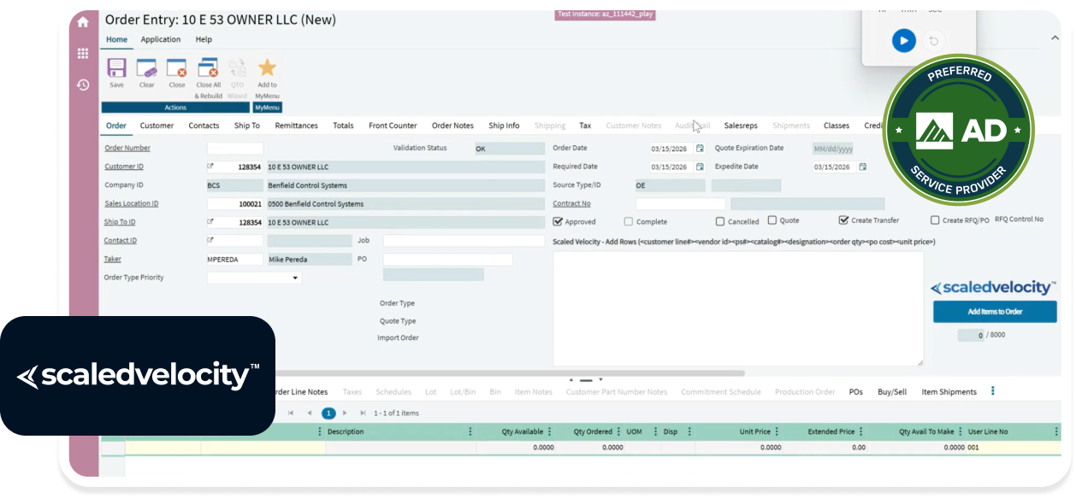Open the Order Date calendar picker
This screenshot has width=1076, height=498.
click(x=700, y=148)
